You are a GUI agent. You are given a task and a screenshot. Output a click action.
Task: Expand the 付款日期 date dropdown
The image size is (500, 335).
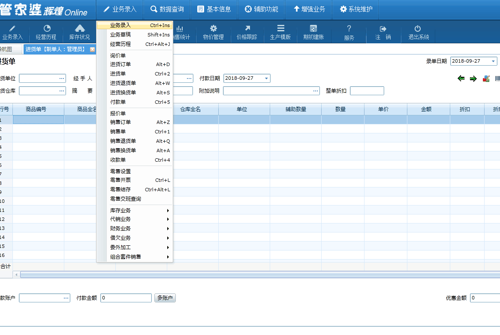point(266,78)
